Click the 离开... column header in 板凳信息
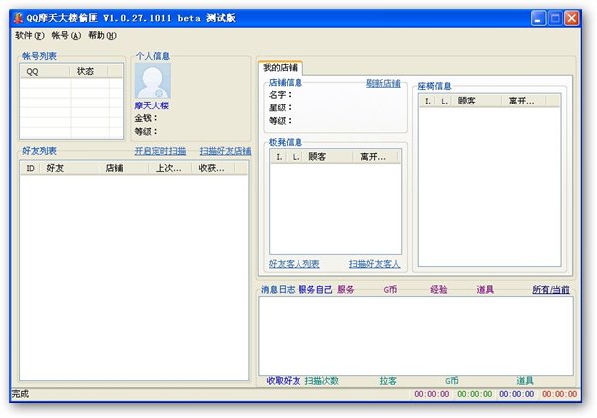The width and height of the screenshot is (597, 418). tap(375, 157)
